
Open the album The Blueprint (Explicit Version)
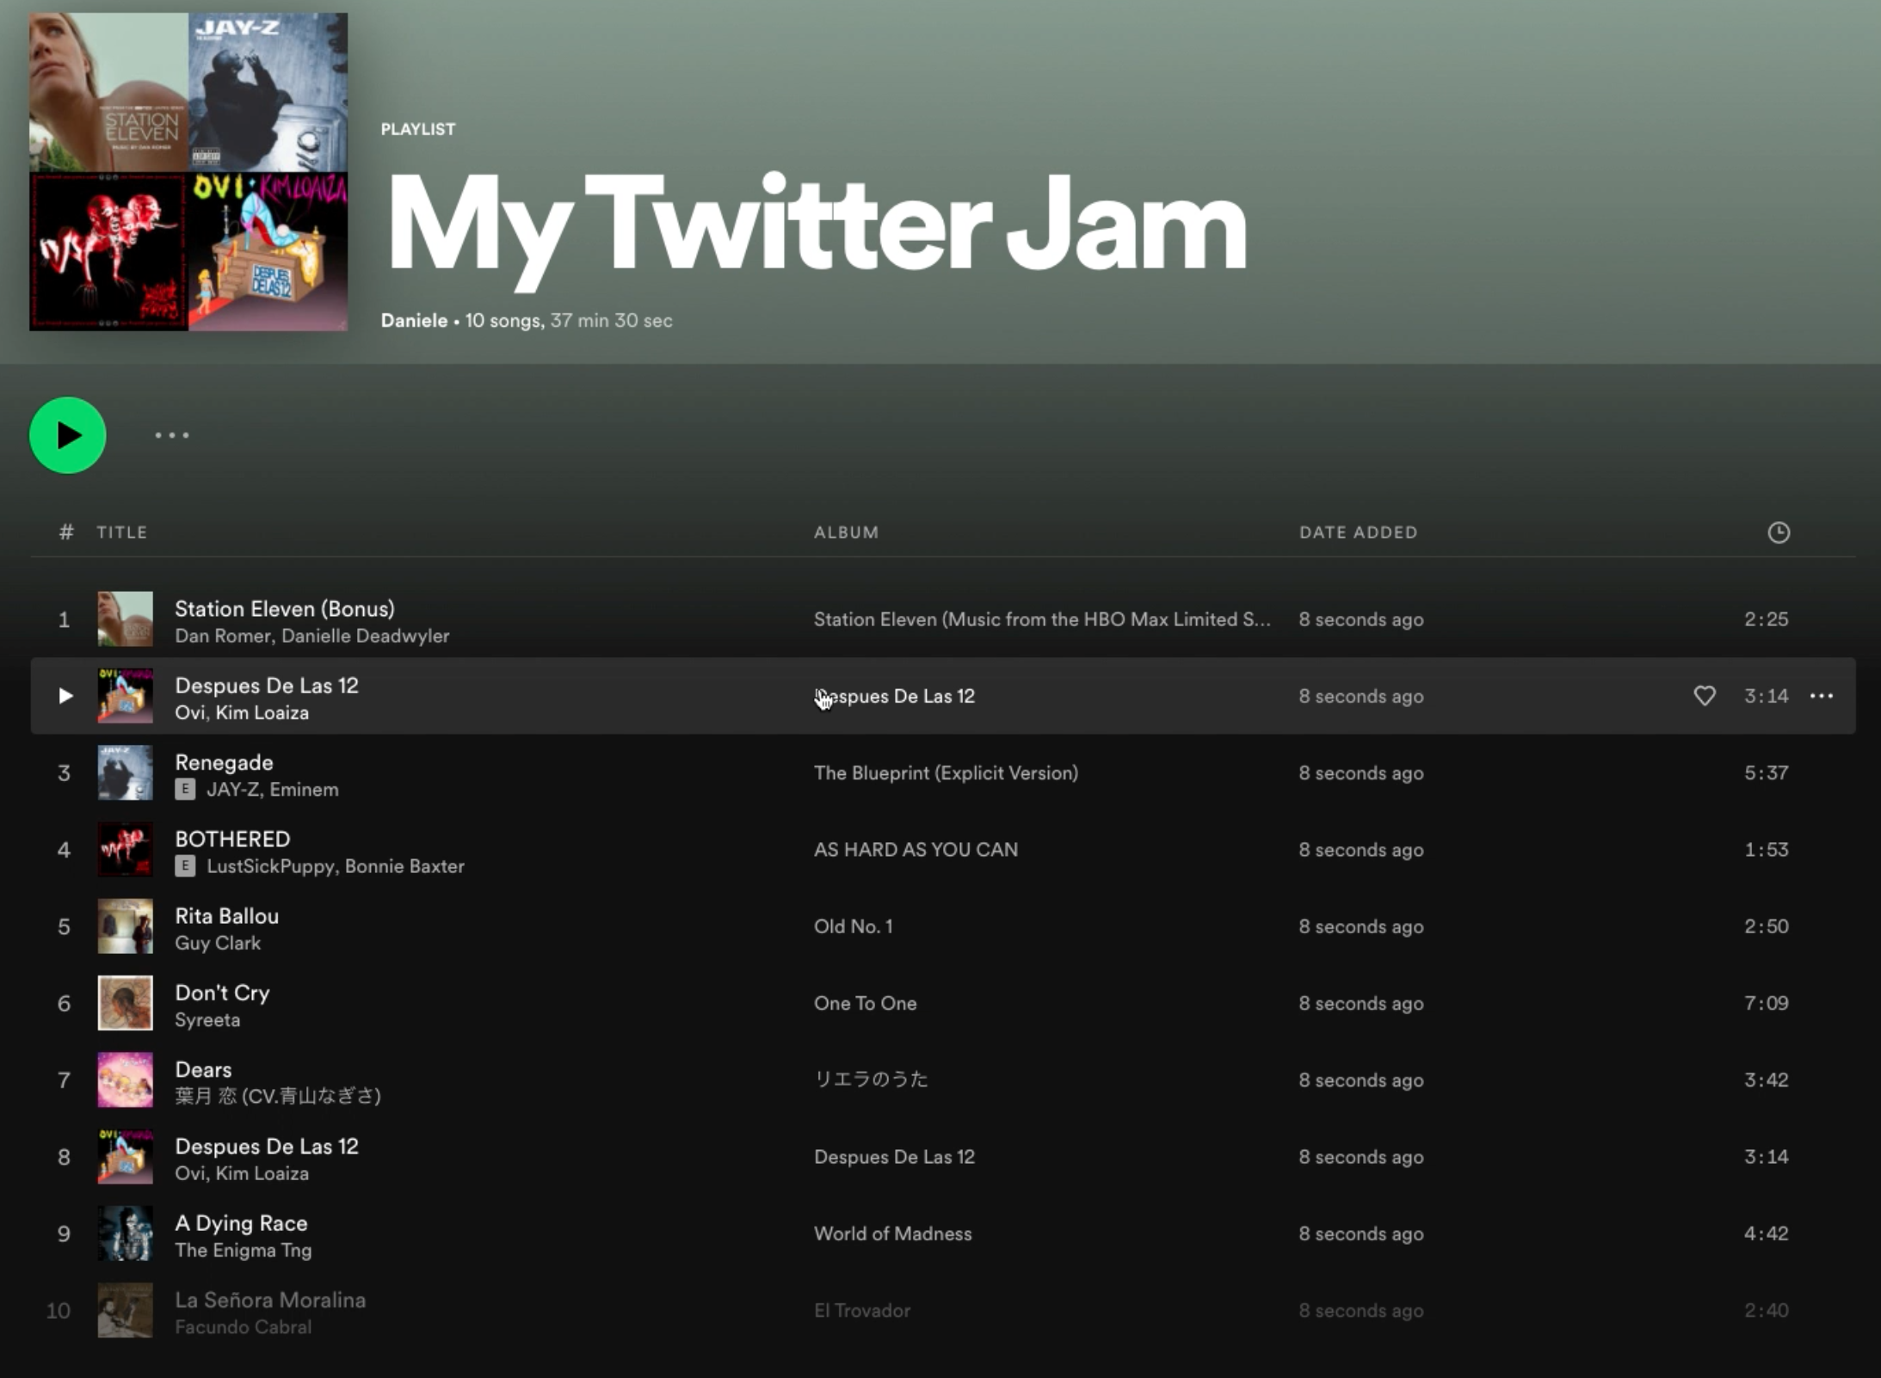click(x=945, y=772)
